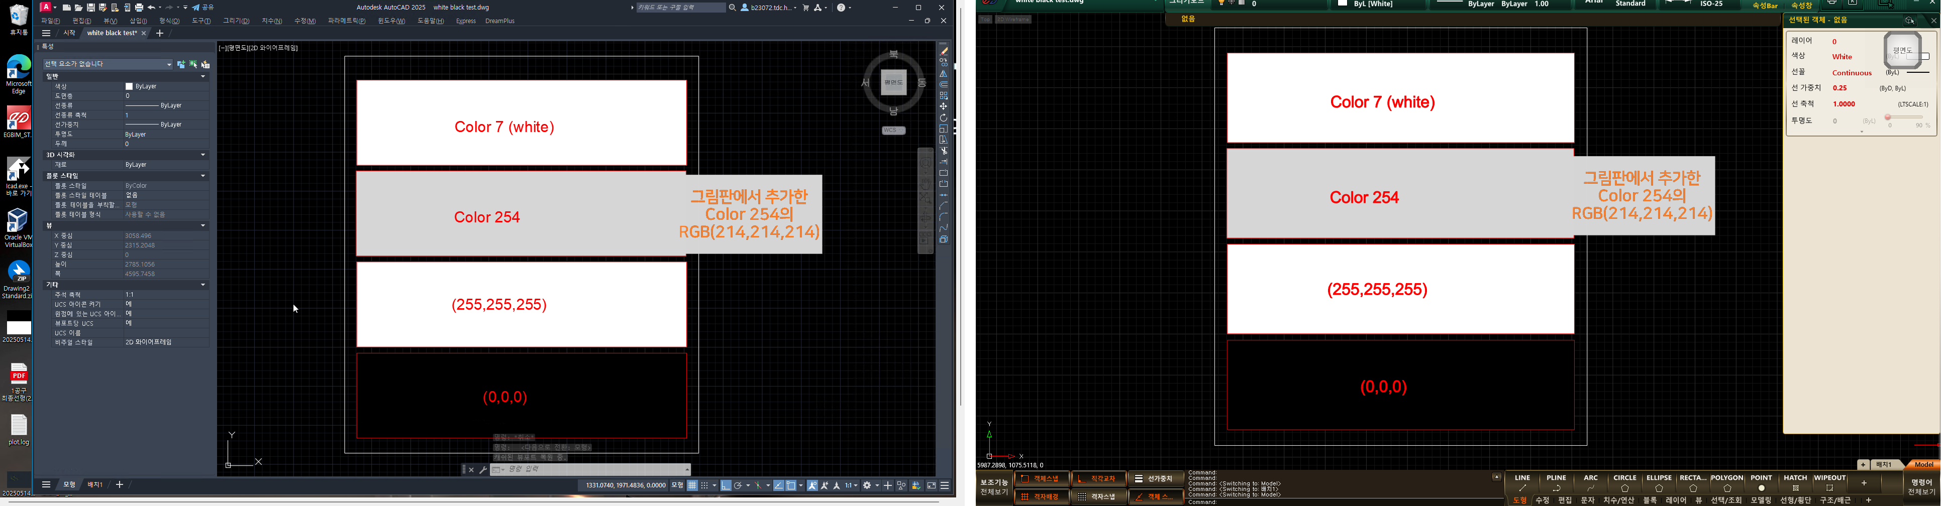Screen dimensions: 1942x506
Task: Switch to the 수정 tab in right CAD window
Action: (1542, 501)
